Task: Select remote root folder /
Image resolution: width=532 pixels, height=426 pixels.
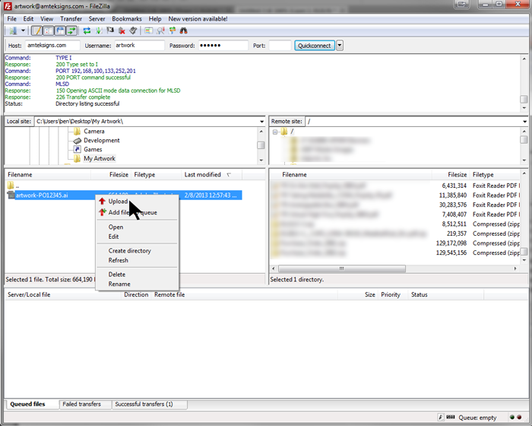Action: [292, 132]
